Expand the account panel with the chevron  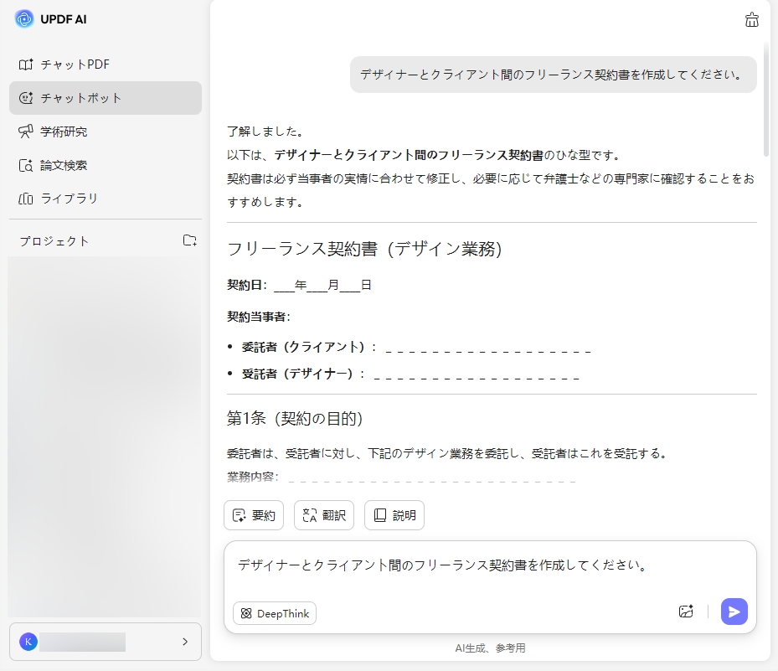[186, 642]
